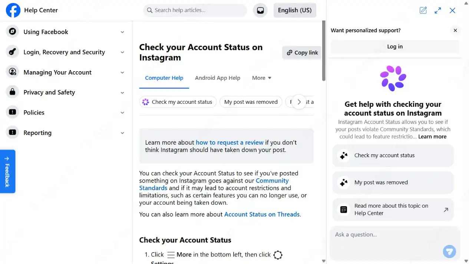Screen dimensions: 469x264
Task: Click the My post was removed chip
Action: point(251,102)
